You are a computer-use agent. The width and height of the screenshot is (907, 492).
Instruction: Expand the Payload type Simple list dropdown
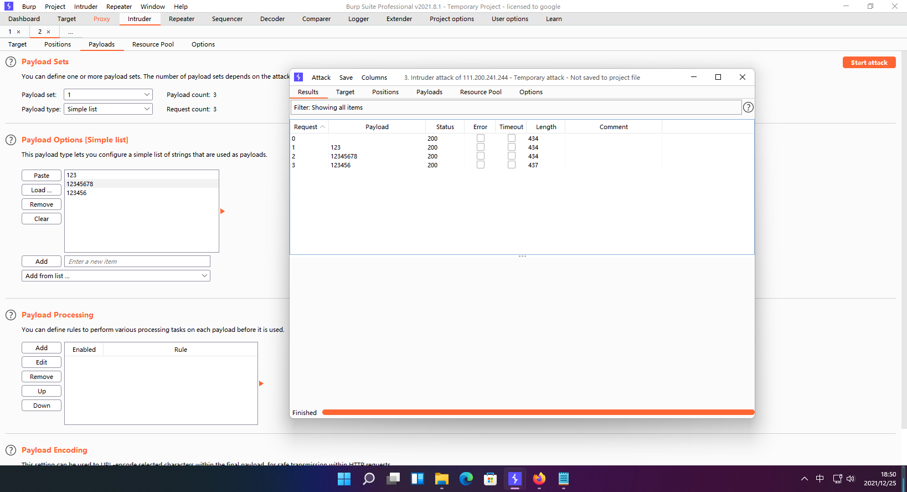(x=108, y=109)
